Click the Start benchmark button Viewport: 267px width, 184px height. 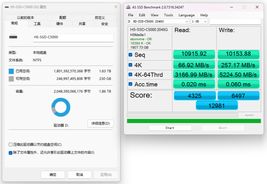(170, 128)
